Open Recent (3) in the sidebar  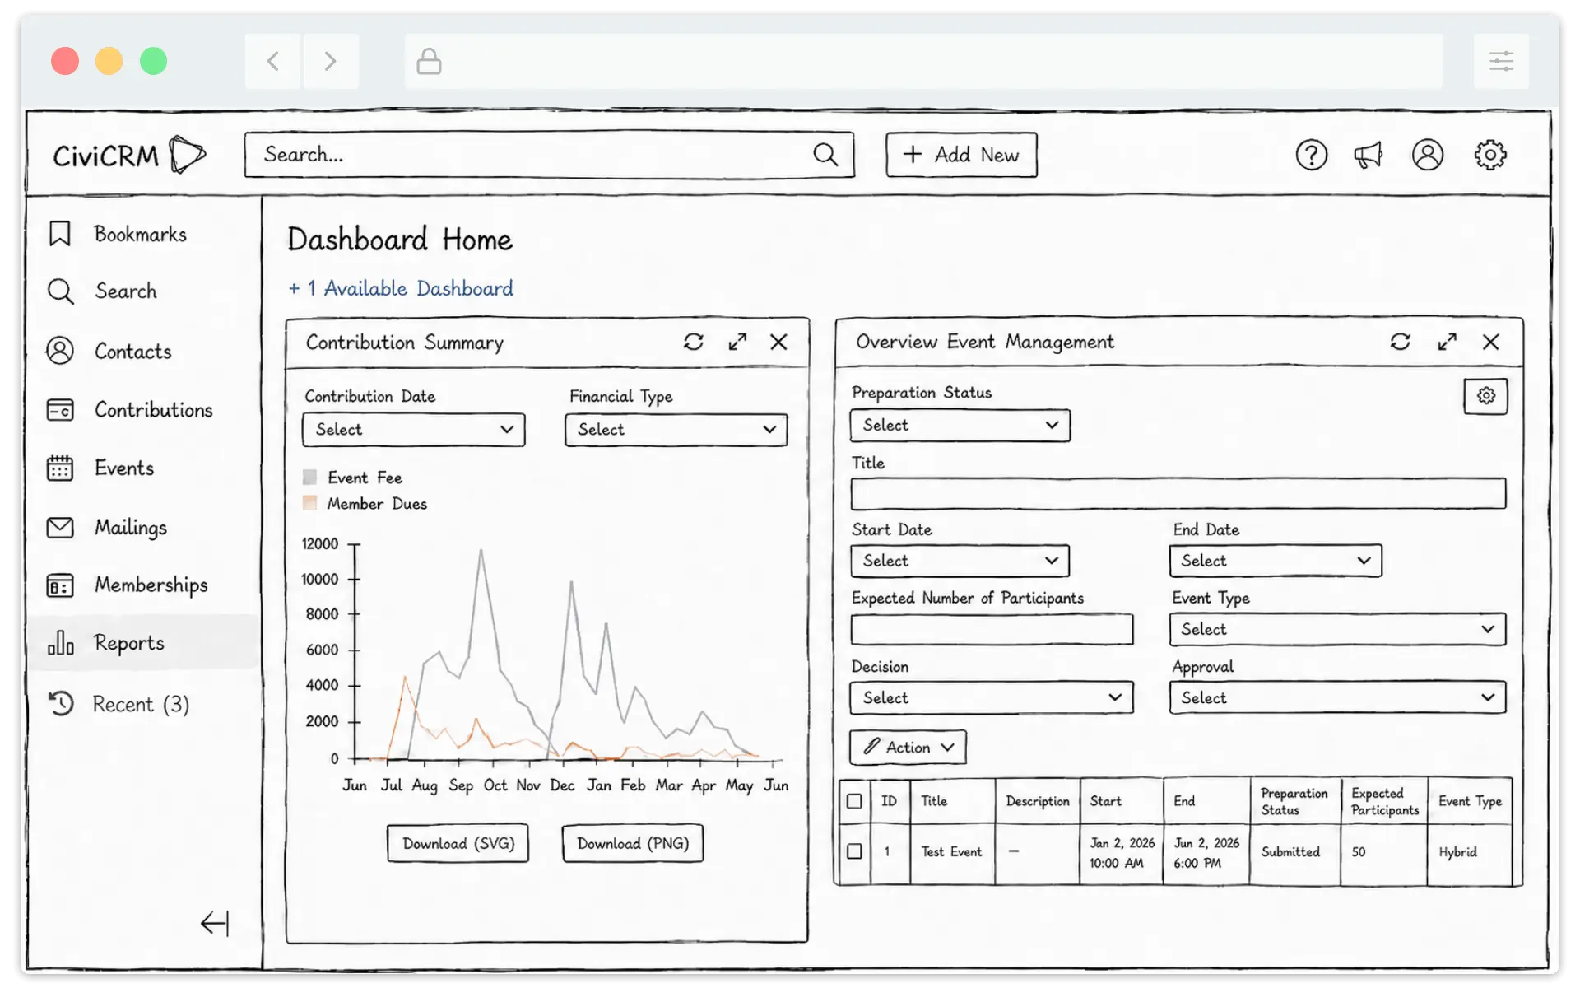tap(141, 704)
